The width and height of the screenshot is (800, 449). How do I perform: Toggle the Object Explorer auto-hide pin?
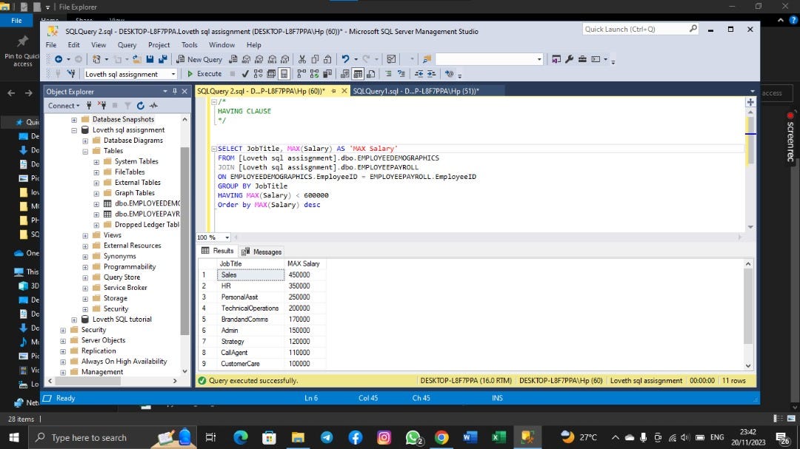point(176,91)
